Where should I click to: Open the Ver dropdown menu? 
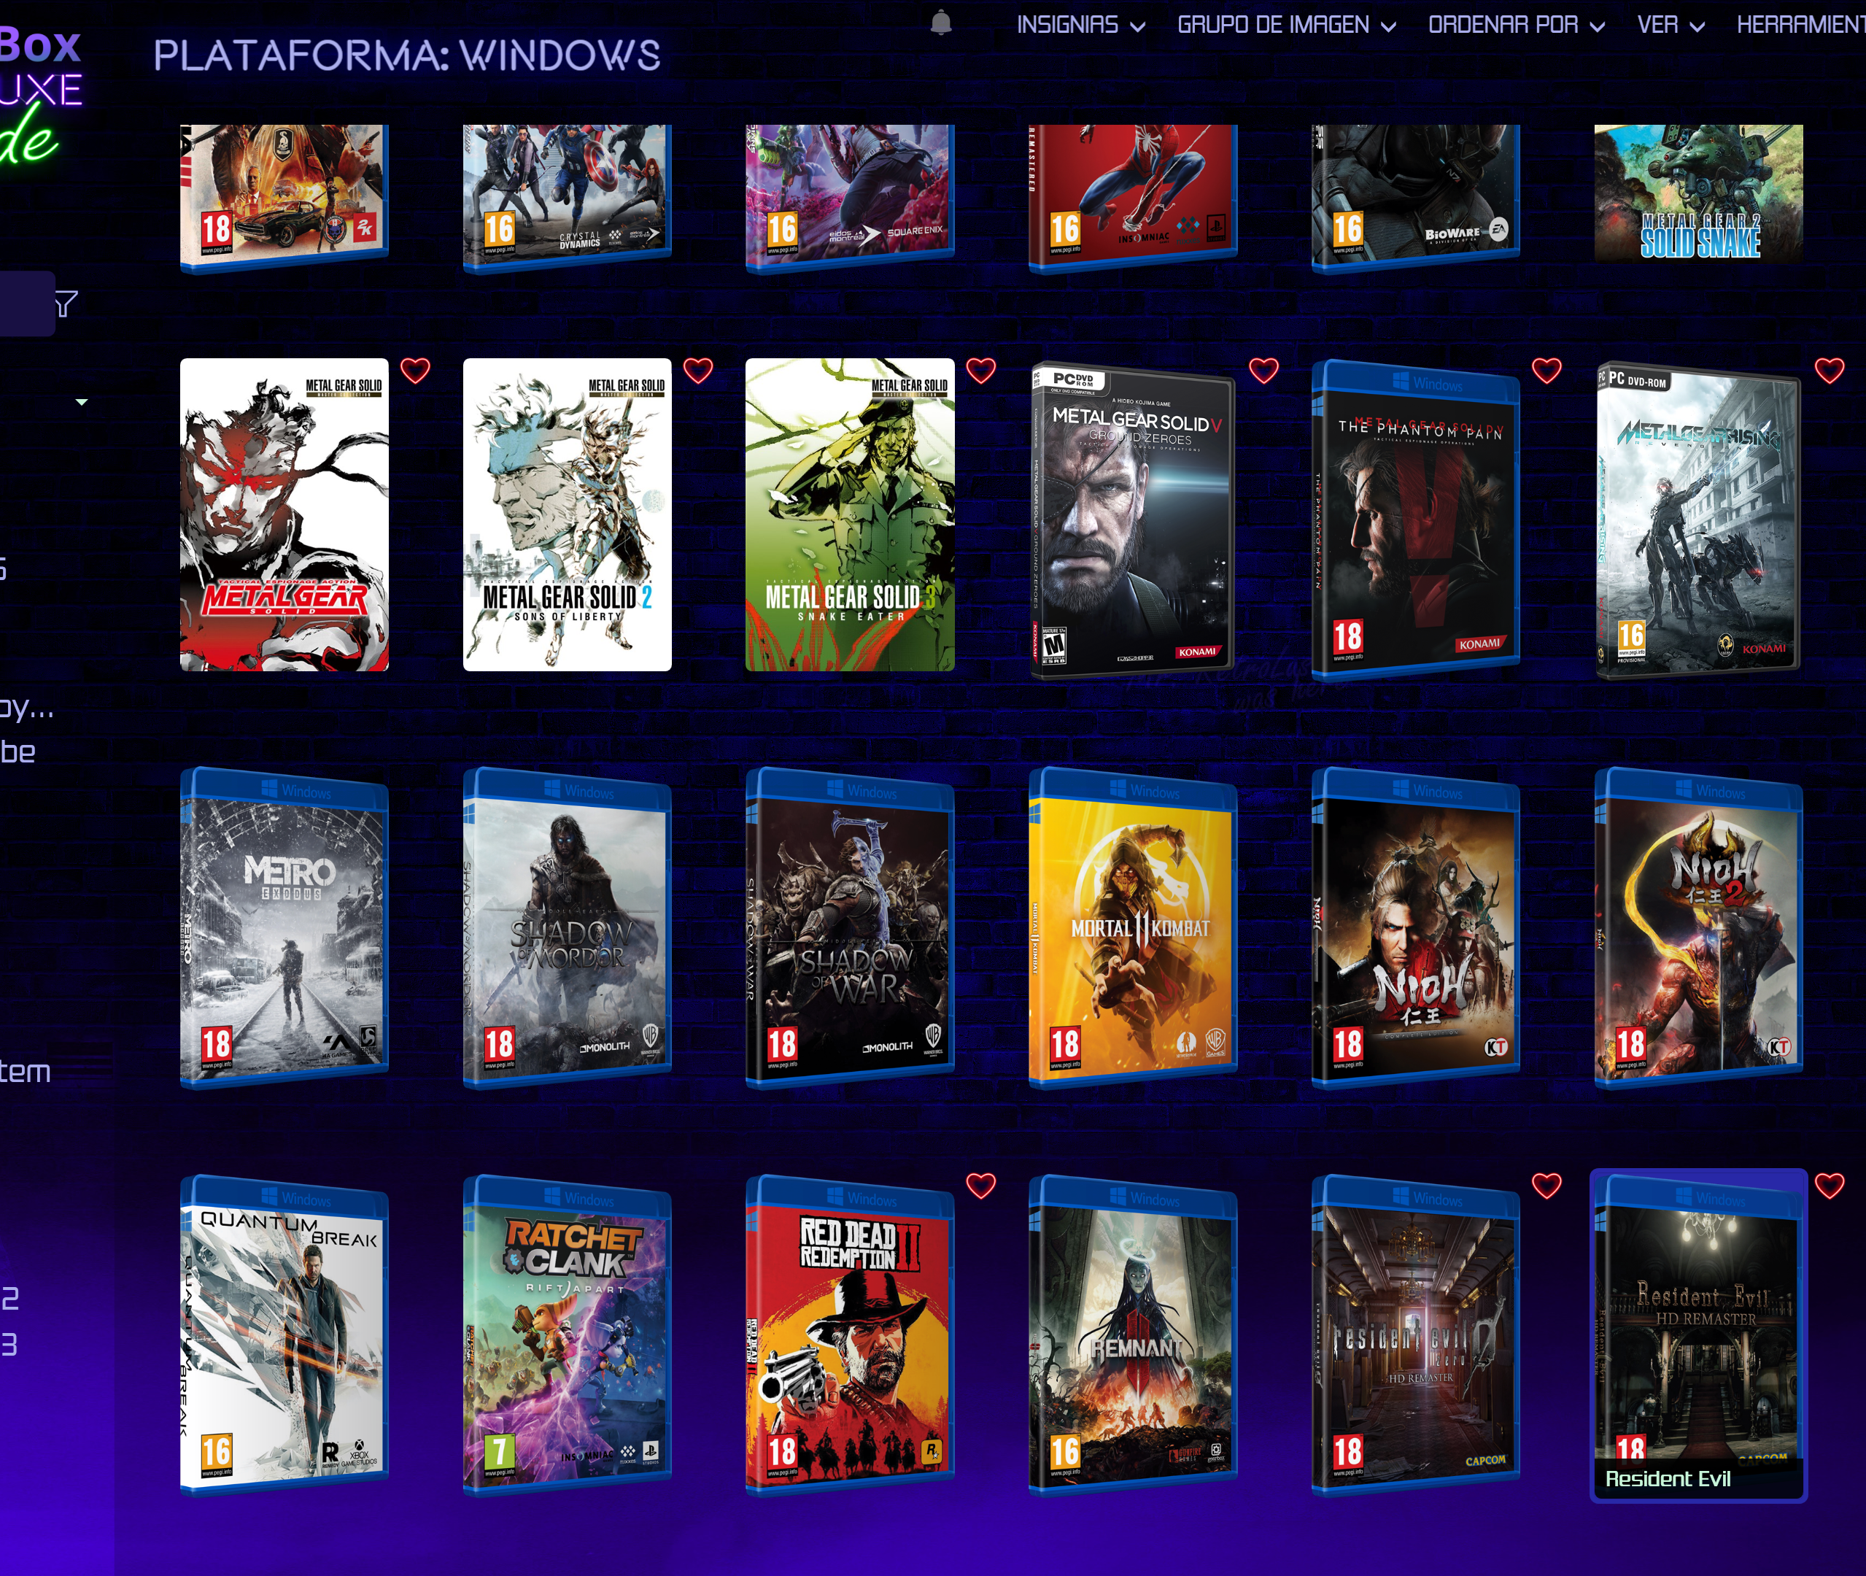[1671, 25]
